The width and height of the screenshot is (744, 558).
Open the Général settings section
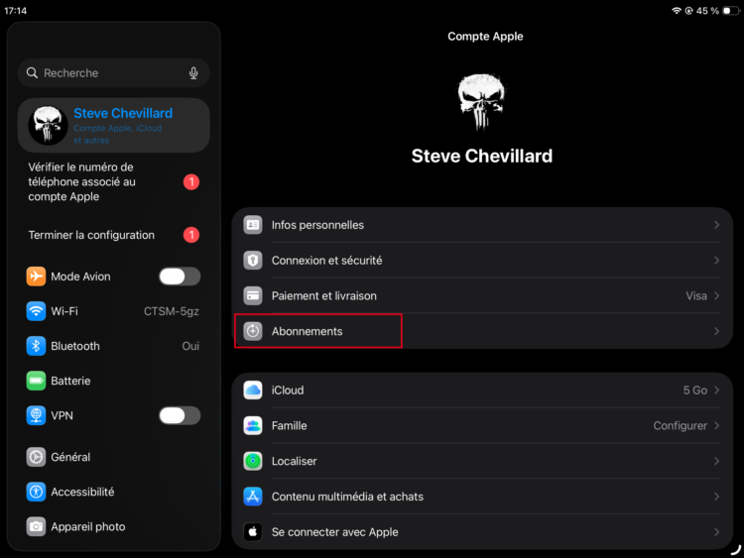tap(113, 457)
